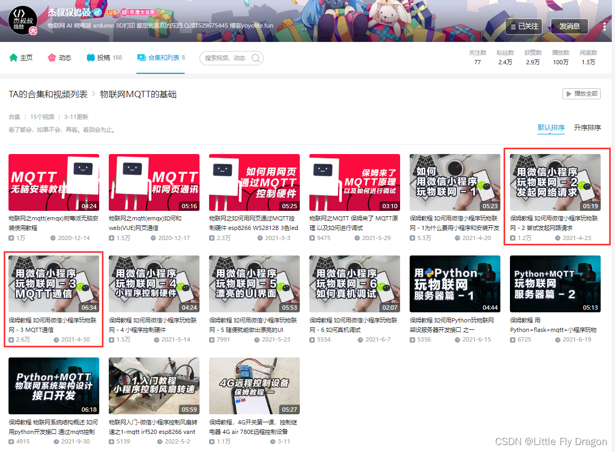Screen dimensions: 615x452
Task: Select the 合集和列表 tab
Action: (161, 58)
